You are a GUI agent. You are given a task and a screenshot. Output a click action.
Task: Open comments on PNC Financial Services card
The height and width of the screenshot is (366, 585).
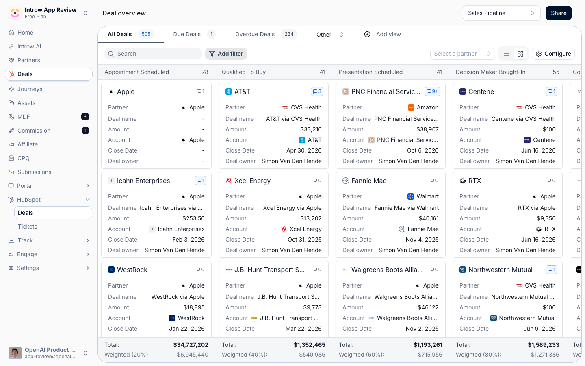click(432, 91)
